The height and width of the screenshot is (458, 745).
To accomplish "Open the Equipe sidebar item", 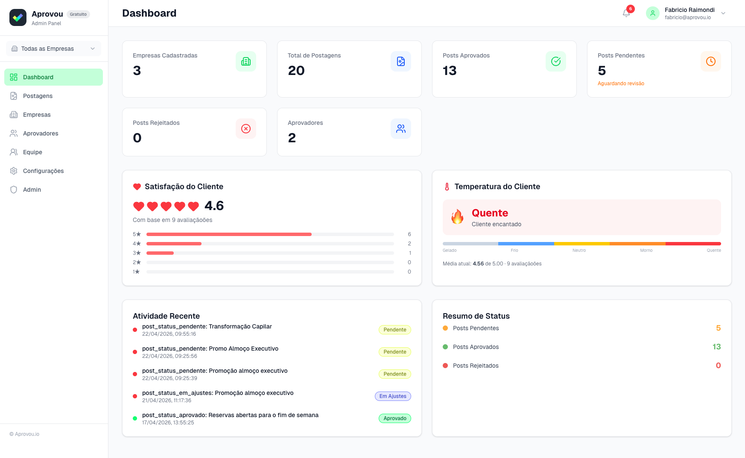I will [x=32, y=152].
